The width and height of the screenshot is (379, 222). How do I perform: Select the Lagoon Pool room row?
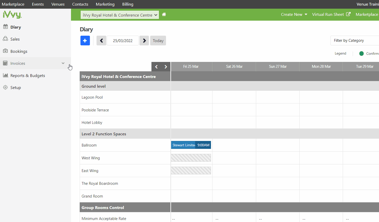coord(125,97)
